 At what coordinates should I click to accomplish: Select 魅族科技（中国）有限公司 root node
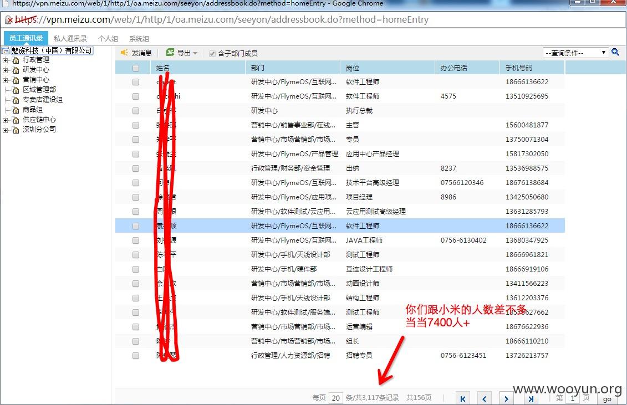coord(52,50)
